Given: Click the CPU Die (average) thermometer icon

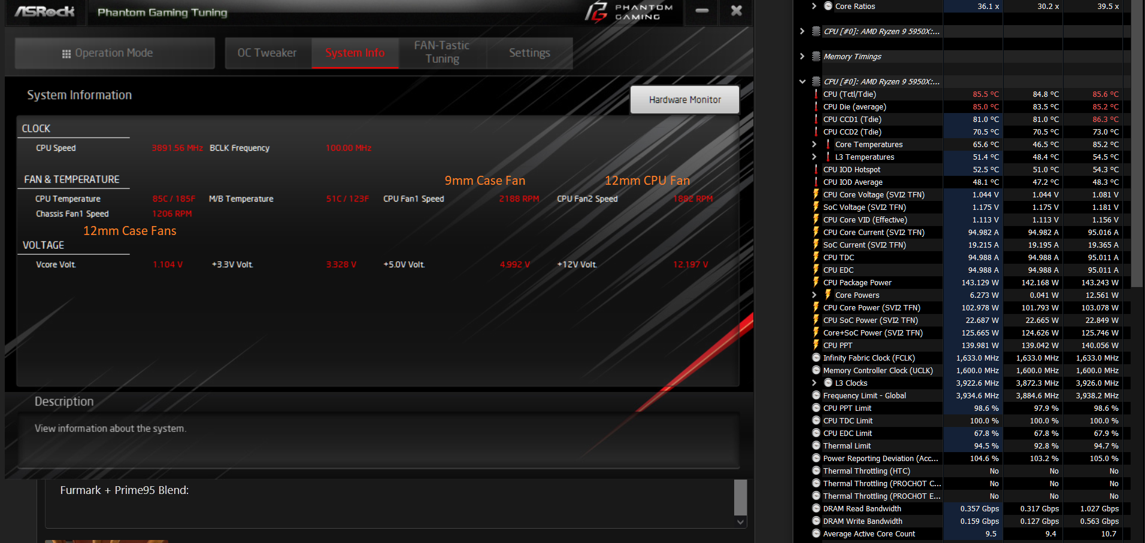Looking at the screenshot, I should coord(816,106).
